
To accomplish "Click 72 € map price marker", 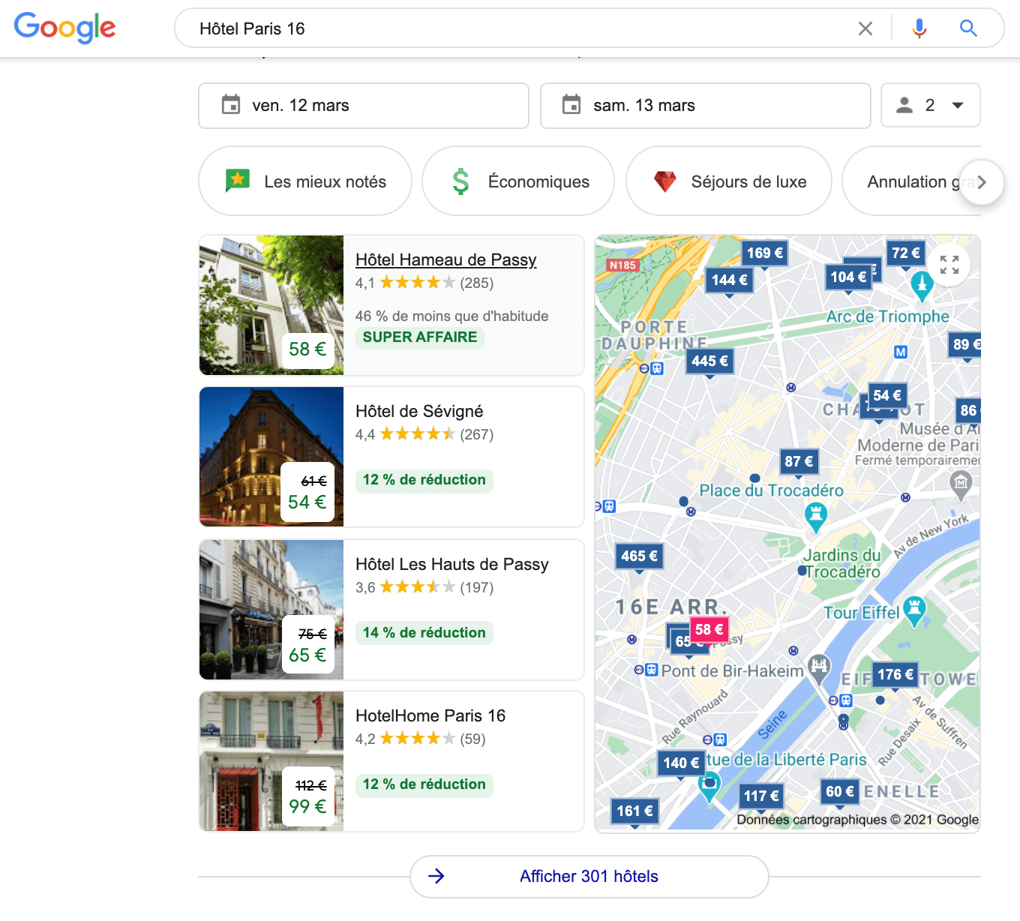I will click(905, 253).
